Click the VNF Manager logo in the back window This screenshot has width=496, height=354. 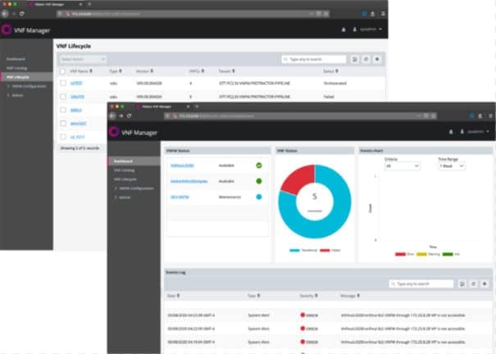(x=7, y=29)
